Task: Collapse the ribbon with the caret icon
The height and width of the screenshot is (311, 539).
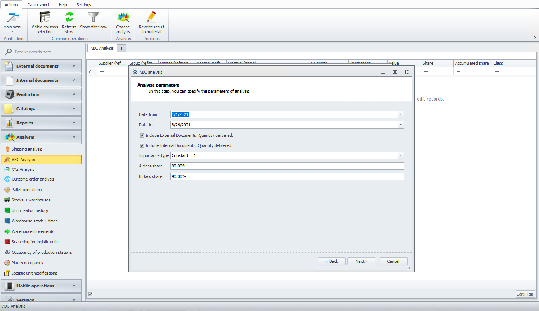Action: [534, 38]
